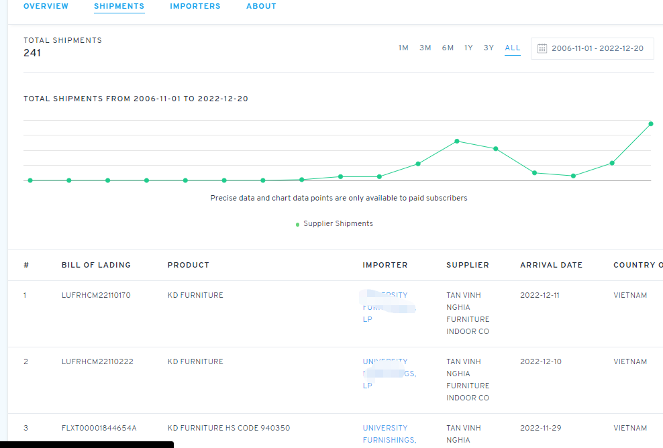Open importer link in row 1

(x=389, y=307)
